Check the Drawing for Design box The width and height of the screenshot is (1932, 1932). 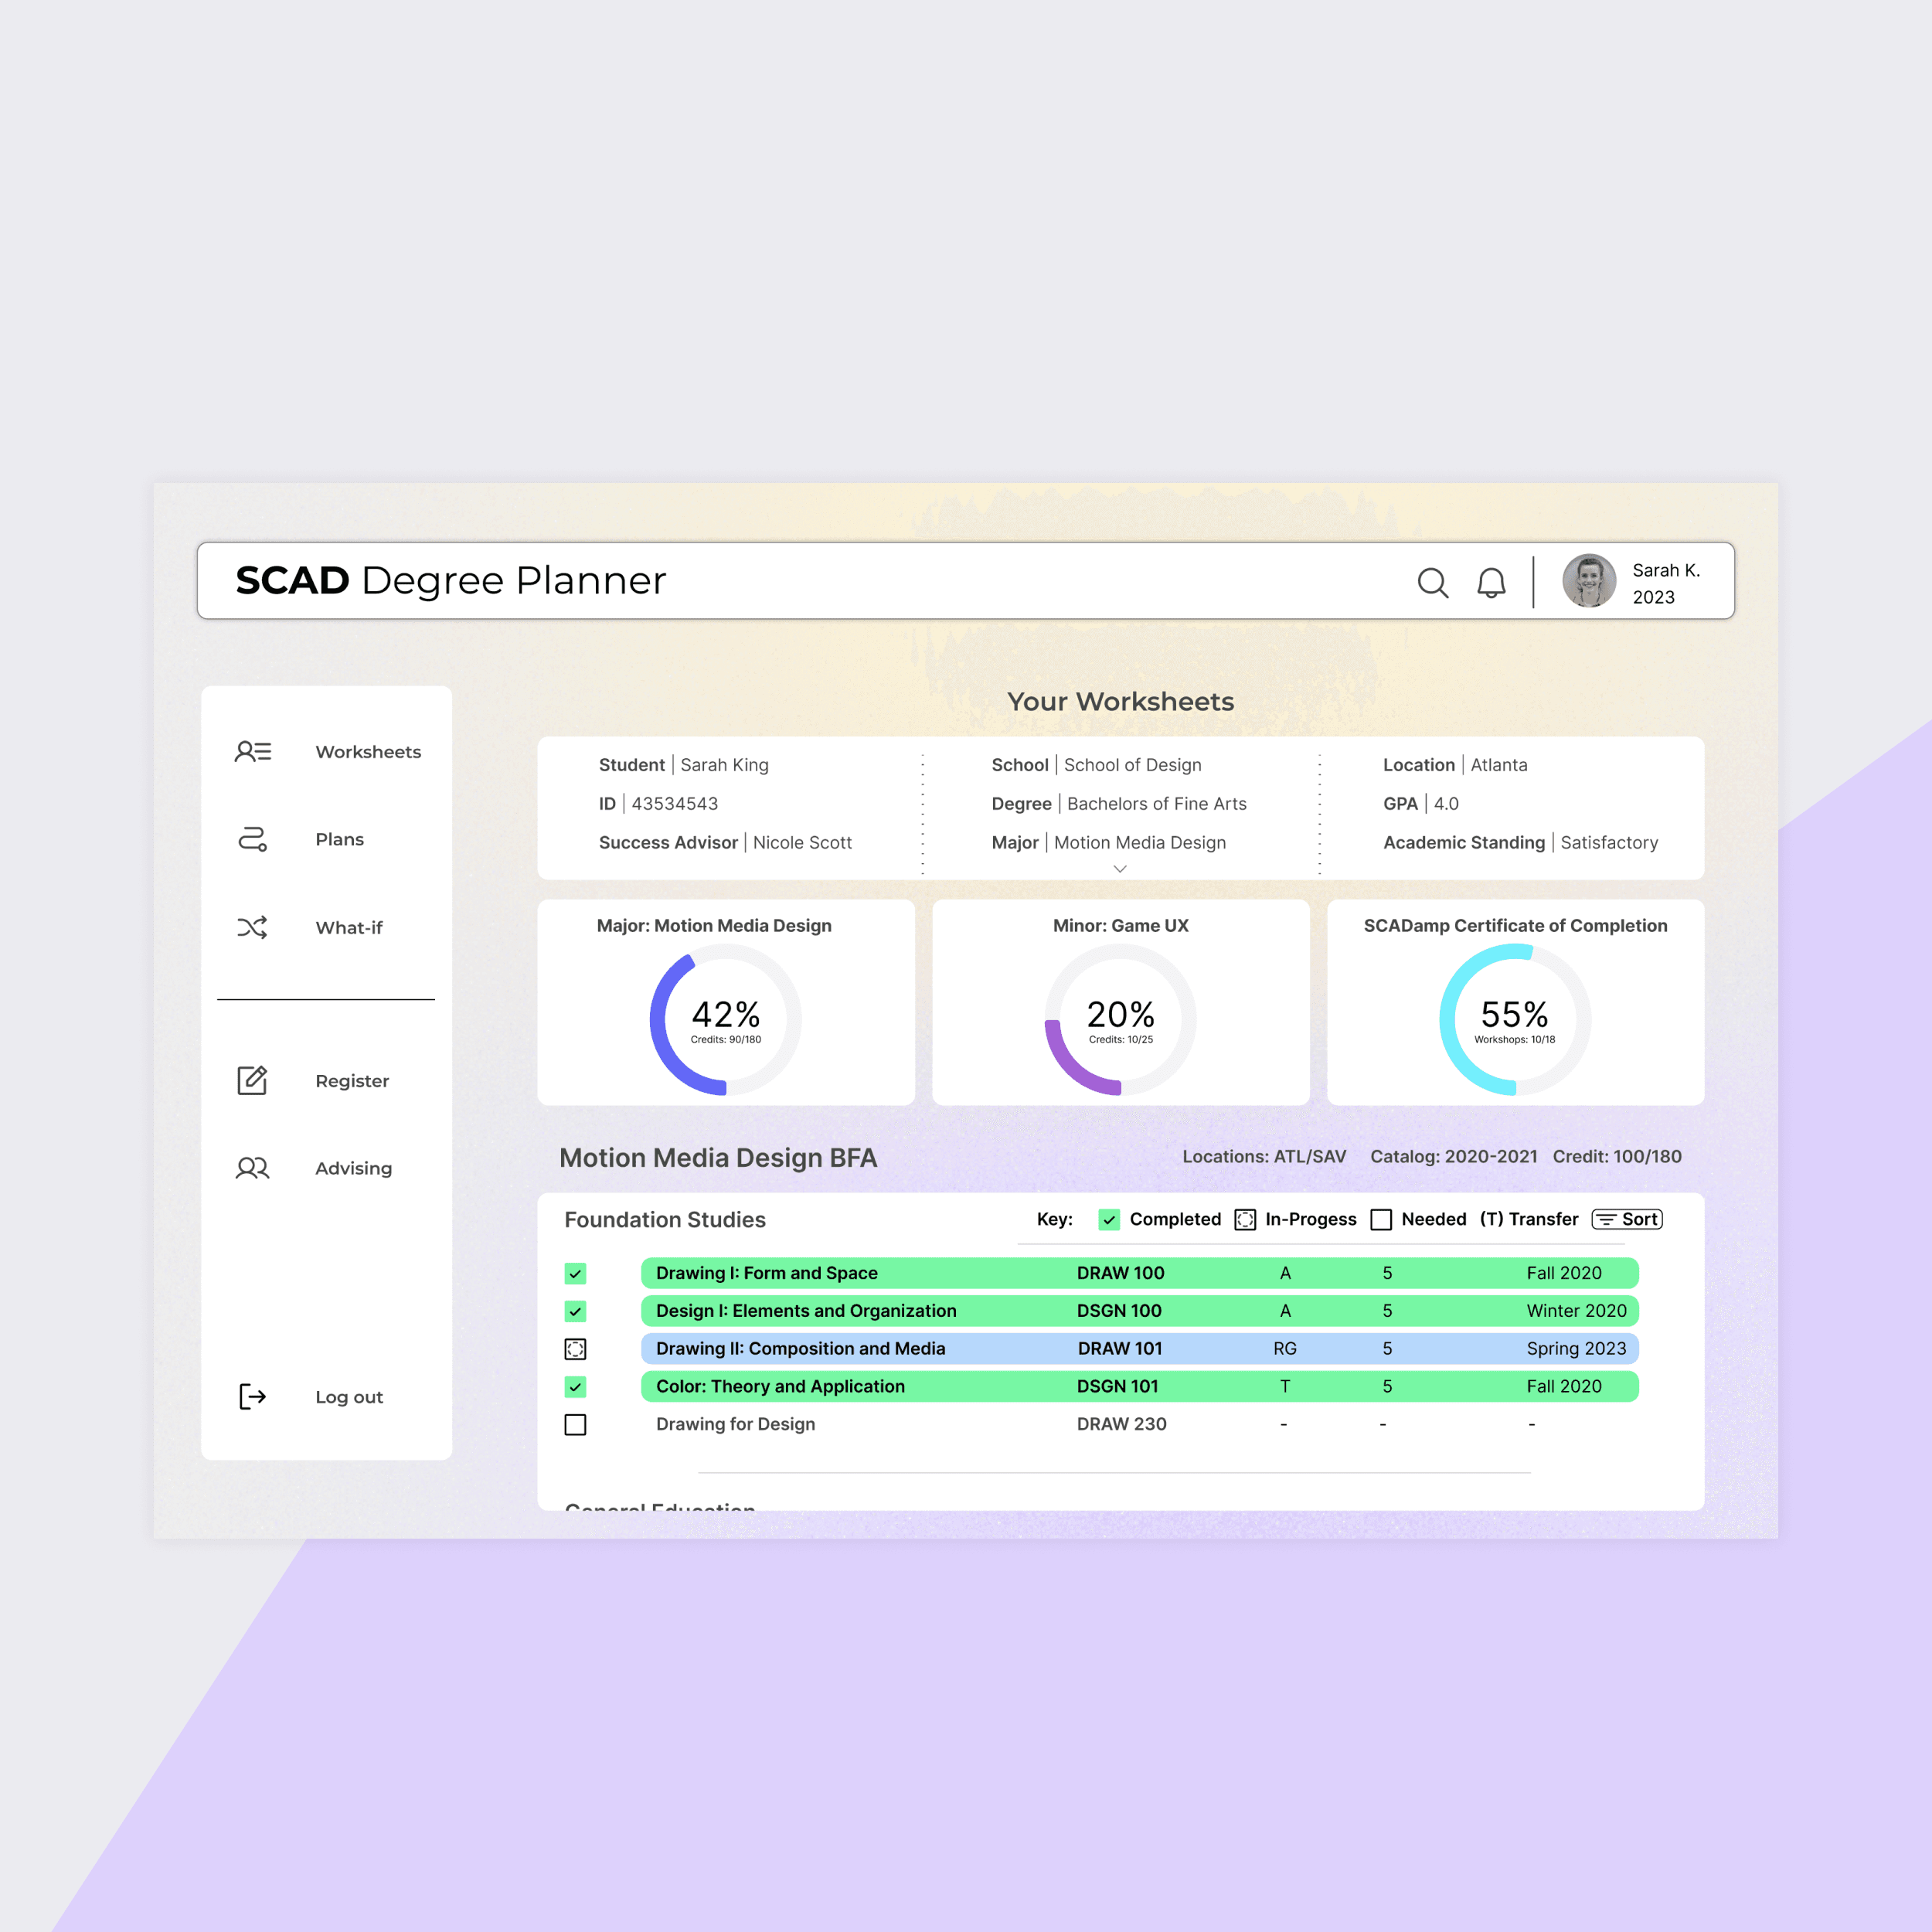(575, 1424)
